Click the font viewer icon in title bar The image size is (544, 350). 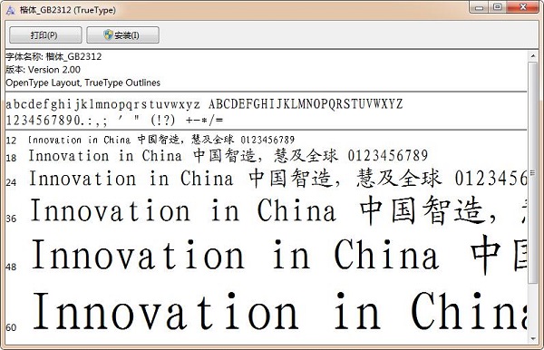[10, 10]
